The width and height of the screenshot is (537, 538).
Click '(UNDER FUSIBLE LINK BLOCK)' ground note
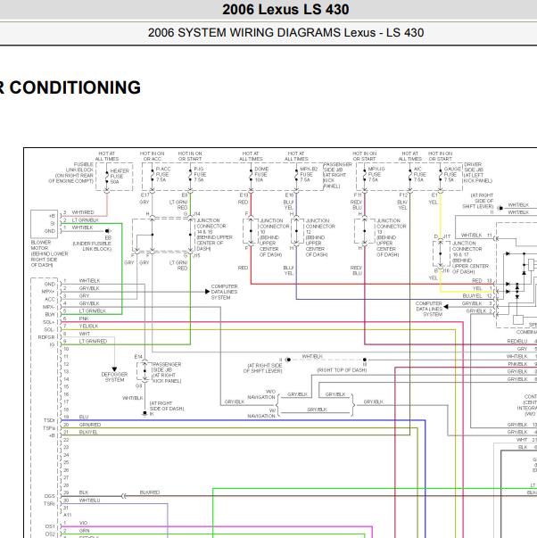[x=92, y=246]
